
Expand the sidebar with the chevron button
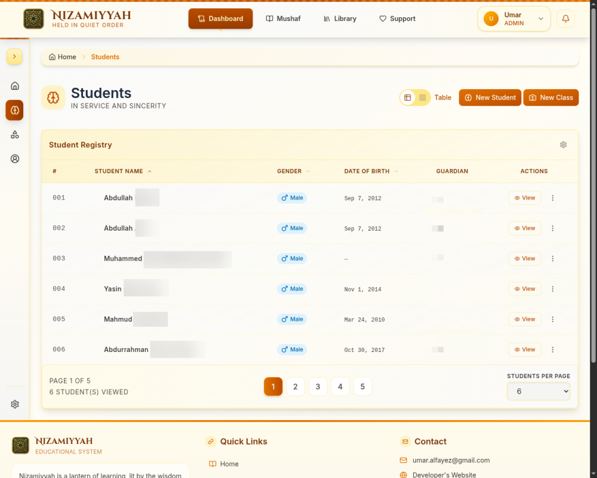(x=14, y=57)
